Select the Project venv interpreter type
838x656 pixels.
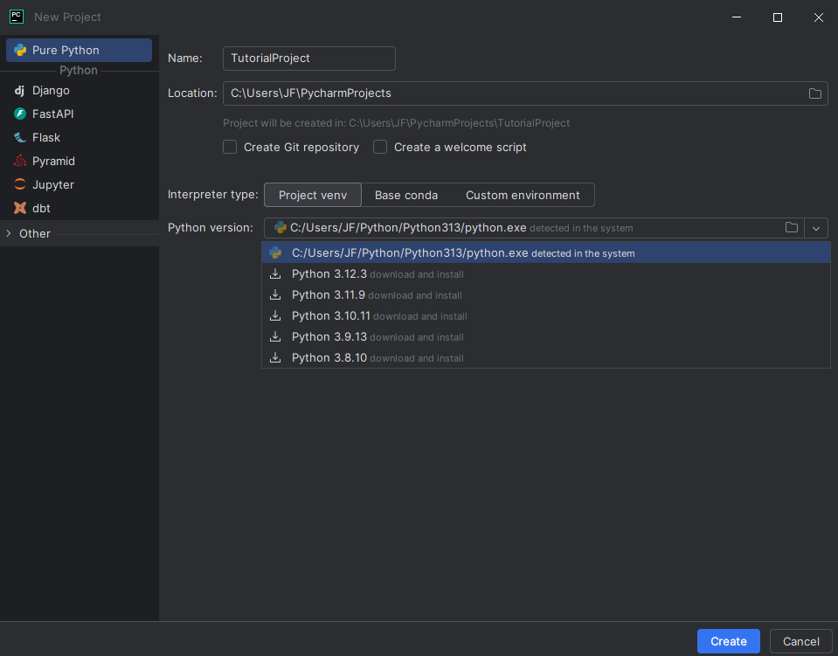(313, 195)
